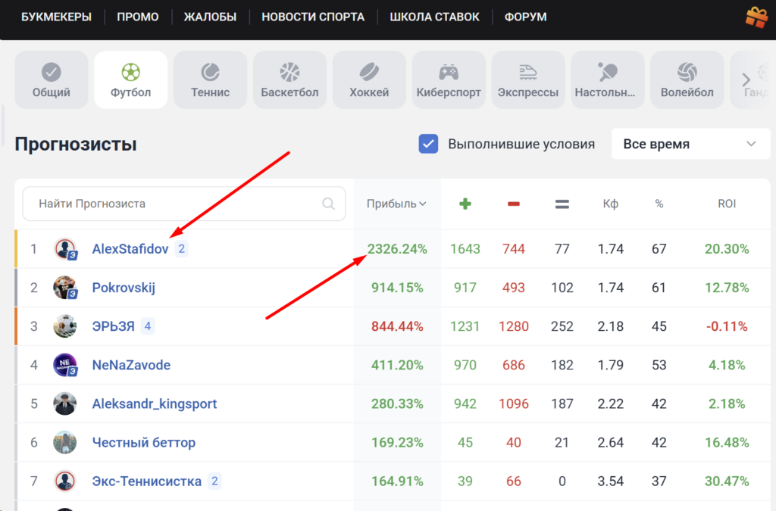Screen dimensions: 776x511
Task: Click the Найти Прогнозиста search field
Action: [x=174, y=204]
